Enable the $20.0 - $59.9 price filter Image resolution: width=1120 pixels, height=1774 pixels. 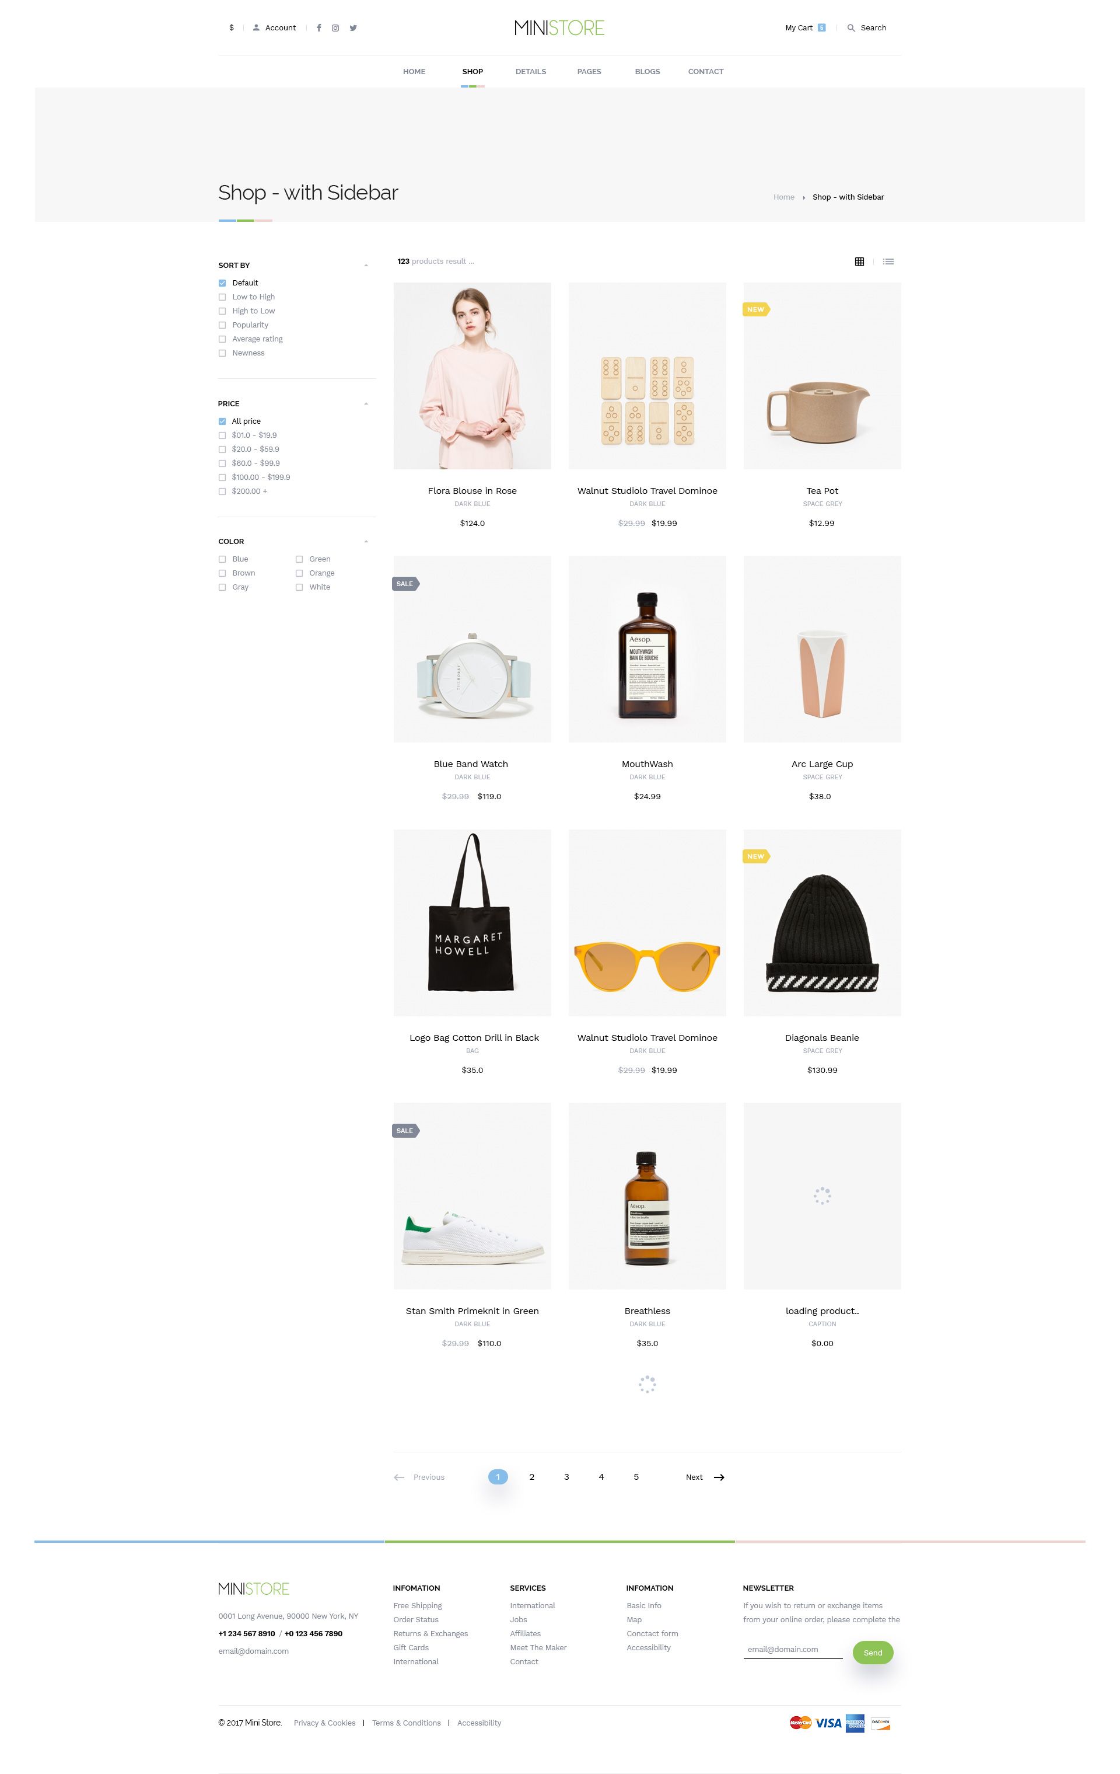[x=222, y=449]
